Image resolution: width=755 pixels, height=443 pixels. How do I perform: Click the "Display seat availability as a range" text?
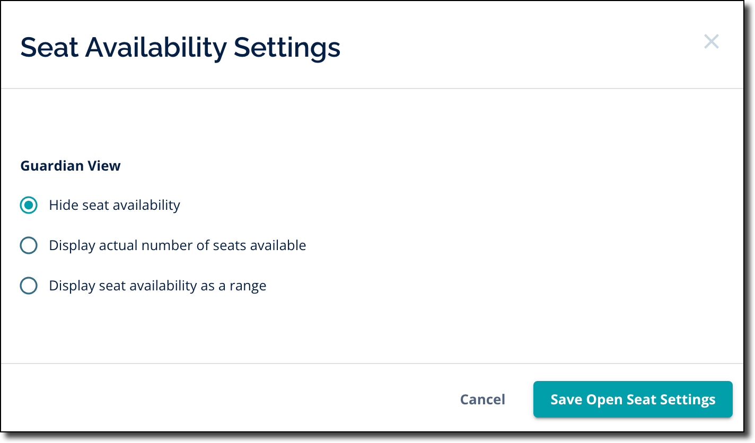(x=157, y=286)
